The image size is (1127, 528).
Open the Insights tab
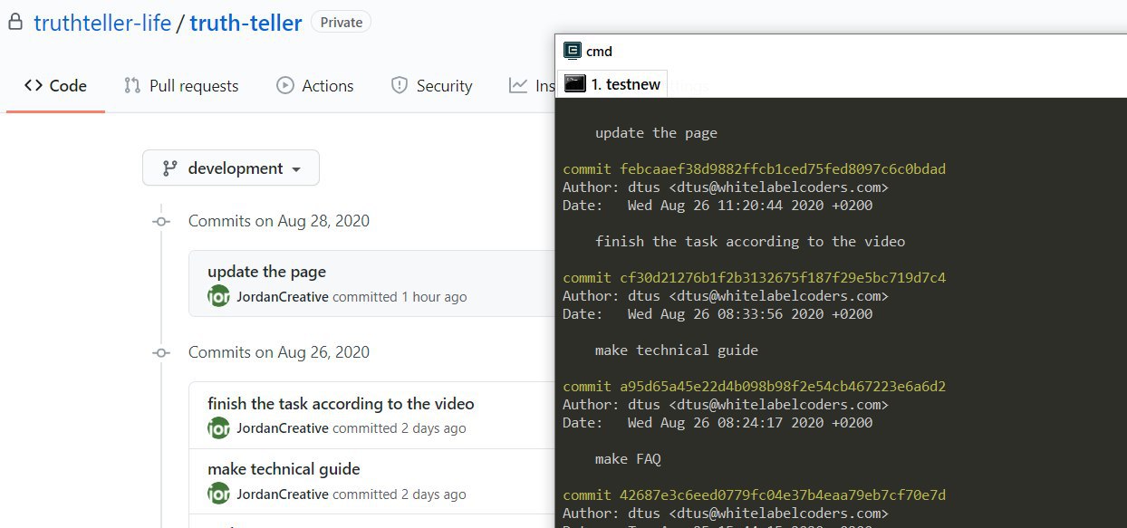coord(532,86)
